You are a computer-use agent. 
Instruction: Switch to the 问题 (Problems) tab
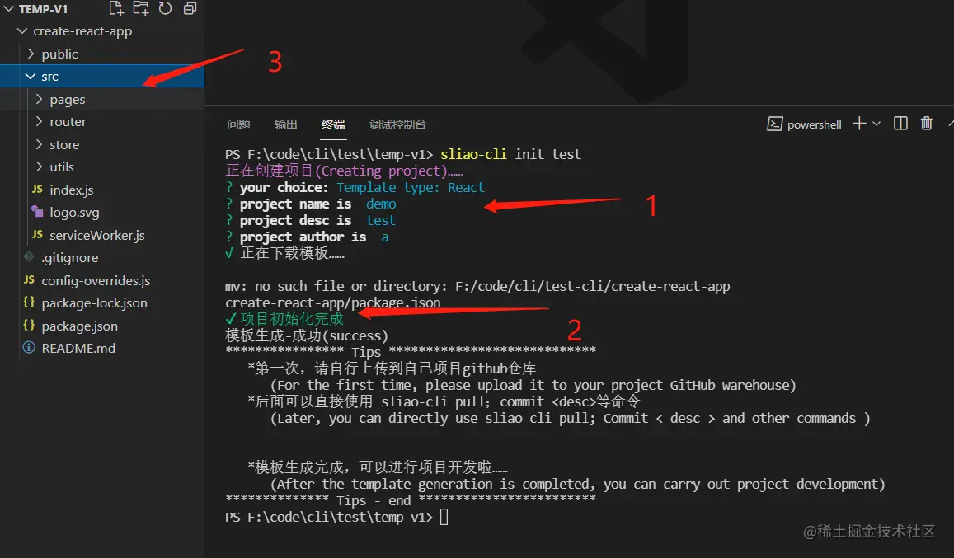[x=238, y=124]
